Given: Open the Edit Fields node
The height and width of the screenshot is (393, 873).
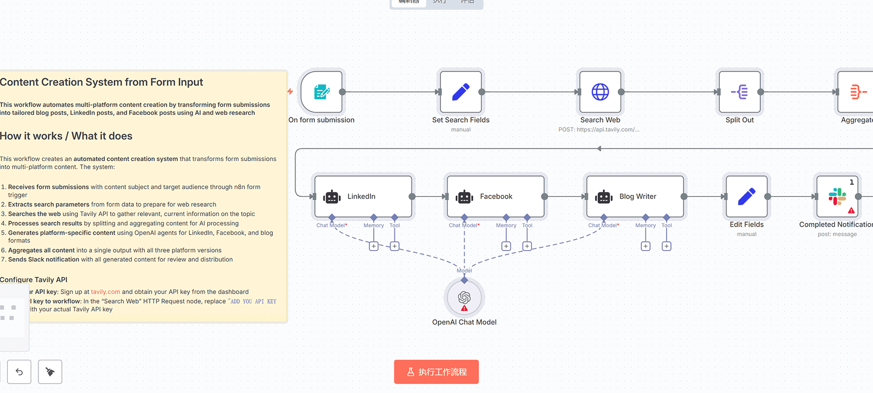Looking at the screenshot, I should pos(746,197).
